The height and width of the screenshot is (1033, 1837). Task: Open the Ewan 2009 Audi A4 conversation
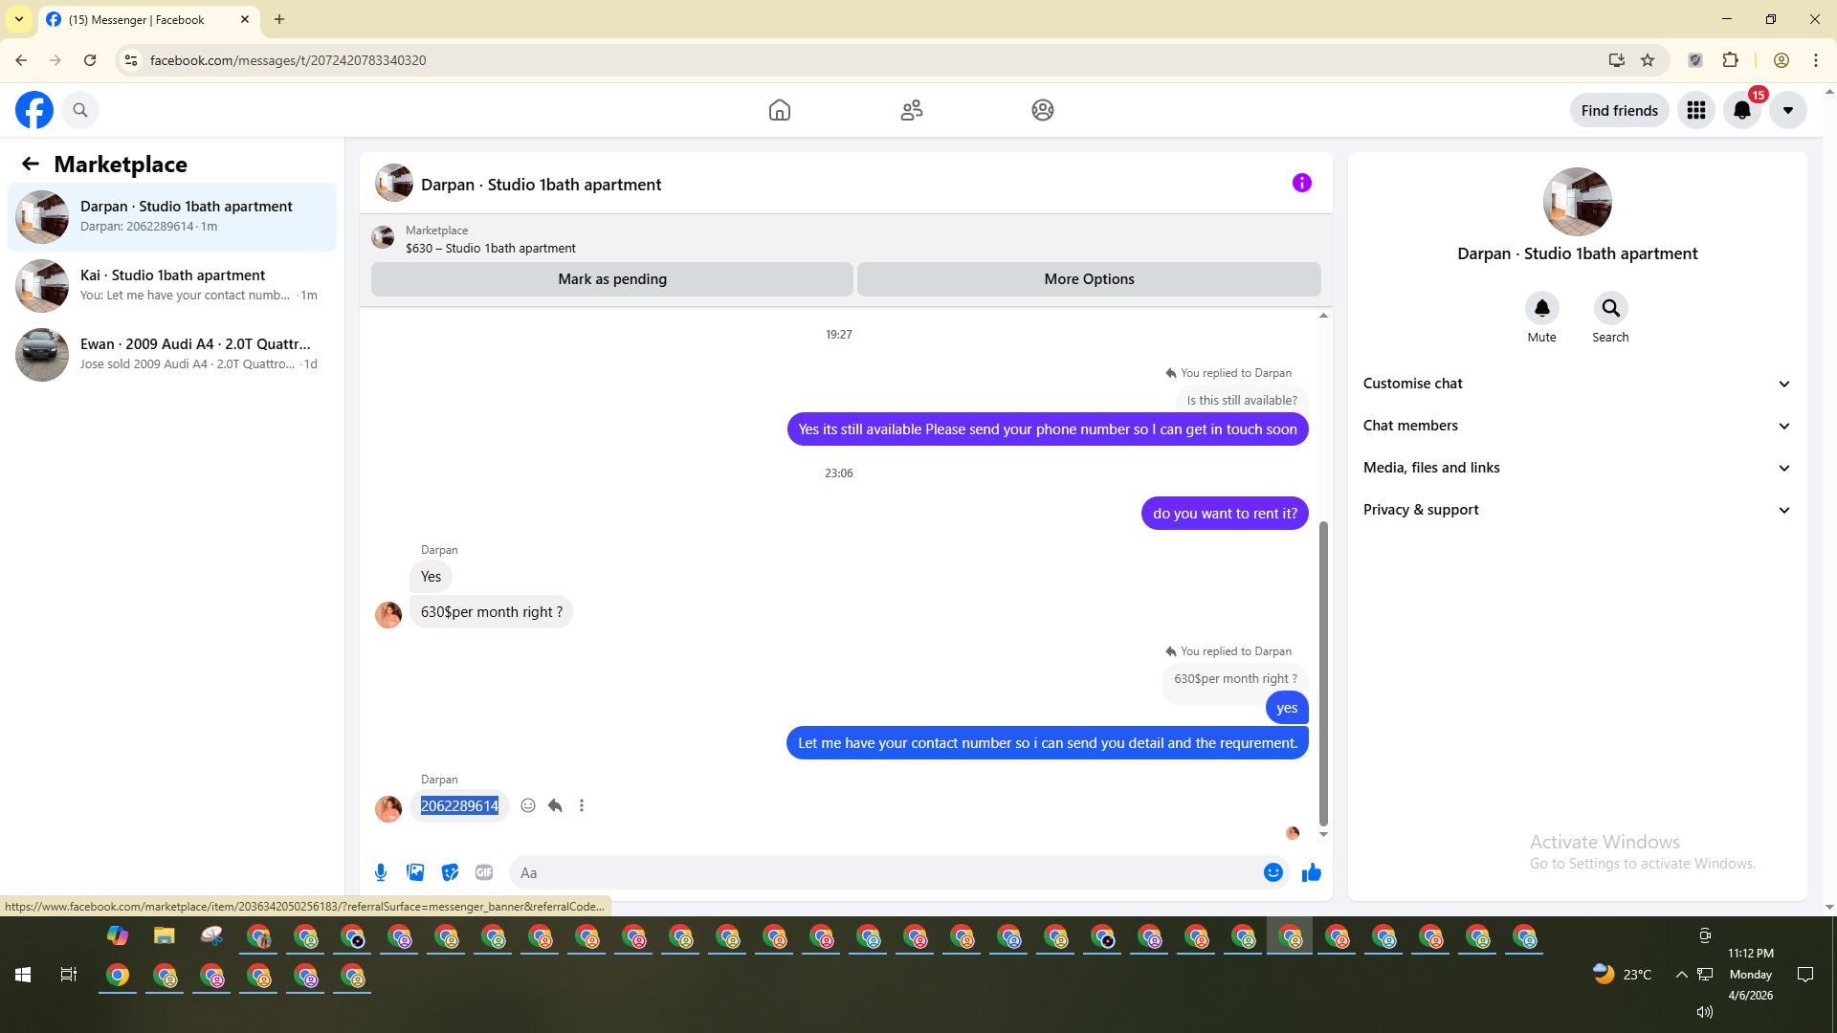tap(172, 354)
